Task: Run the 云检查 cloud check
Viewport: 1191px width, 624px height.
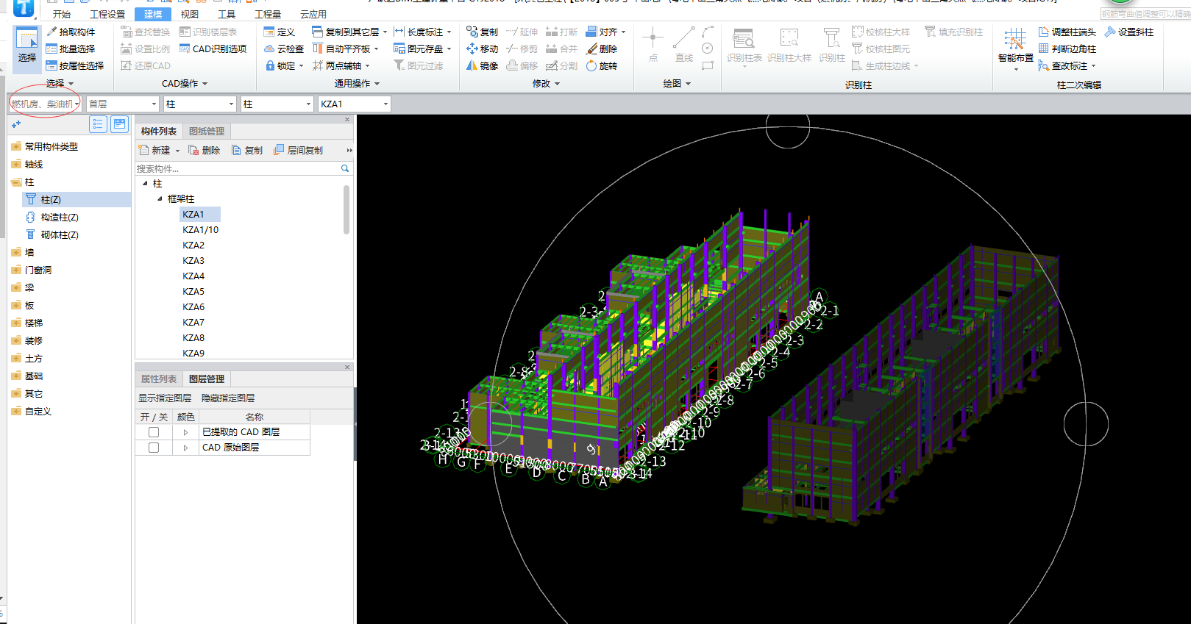Action: tap(284, 49)
